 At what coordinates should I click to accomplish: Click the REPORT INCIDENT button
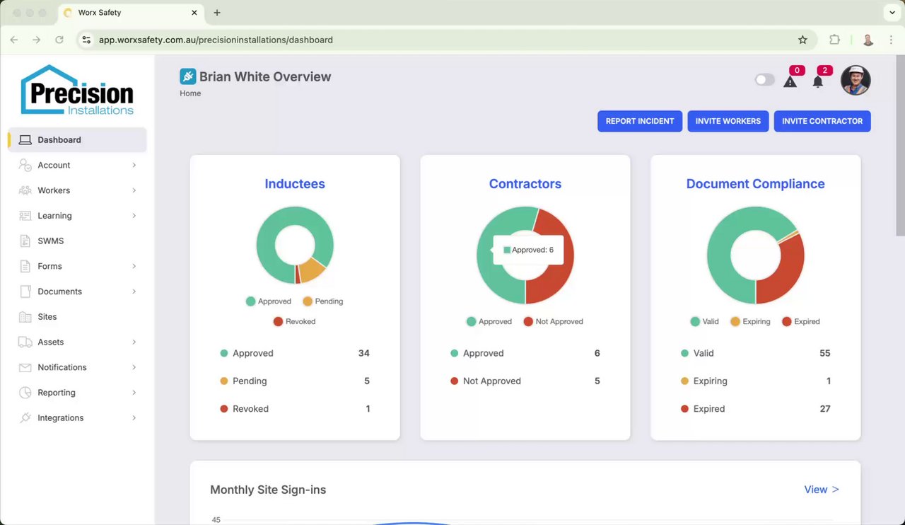coord(640,121)
